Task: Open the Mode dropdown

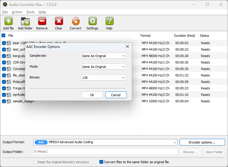Action: click(104, 67)
